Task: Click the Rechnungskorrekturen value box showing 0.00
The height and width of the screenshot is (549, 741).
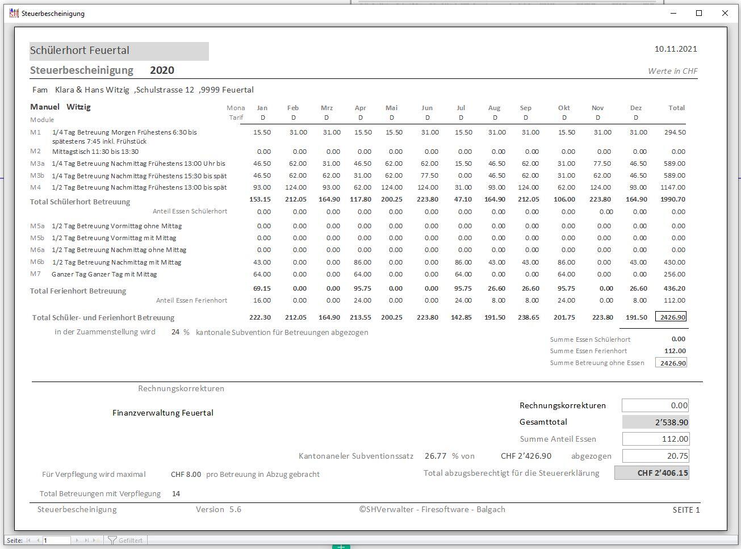Action: 655,405
